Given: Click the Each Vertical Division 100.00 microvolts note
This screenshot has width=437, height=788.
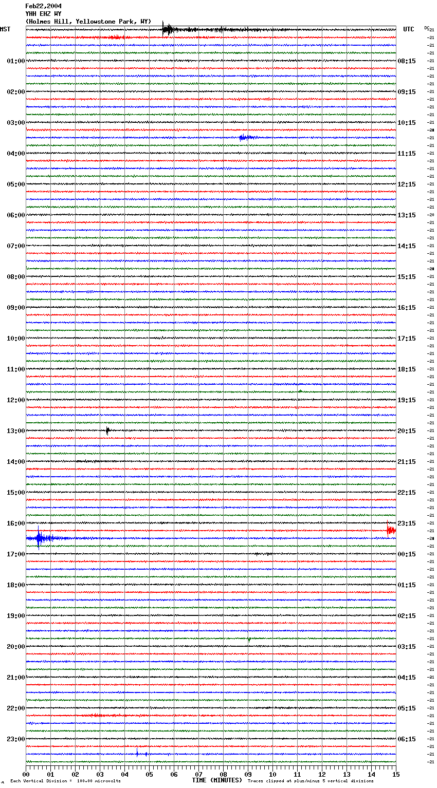Looking at the screenshot, I should (65, 781).
